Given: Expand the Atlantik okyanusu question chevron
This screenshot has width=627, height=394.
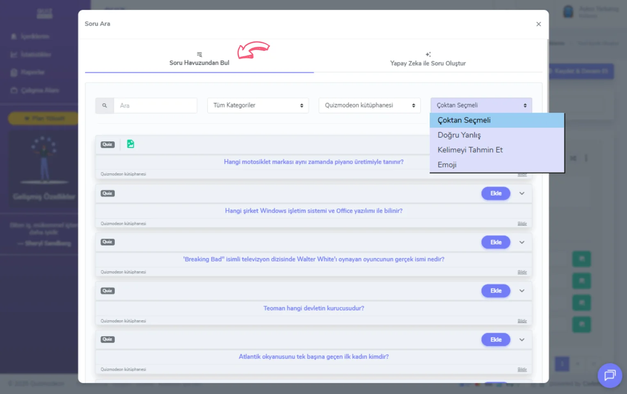Looking at the screenshot, I should click(x=522, y=340).
